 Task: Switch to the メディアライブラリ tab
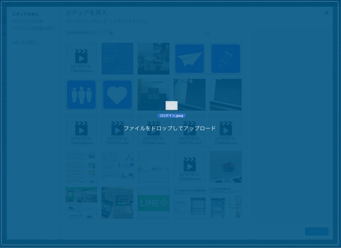(130, 21)
